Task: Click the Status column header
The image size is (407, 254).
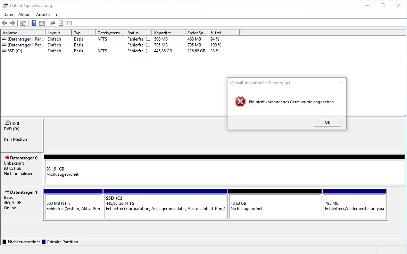Action: point(138,32)
